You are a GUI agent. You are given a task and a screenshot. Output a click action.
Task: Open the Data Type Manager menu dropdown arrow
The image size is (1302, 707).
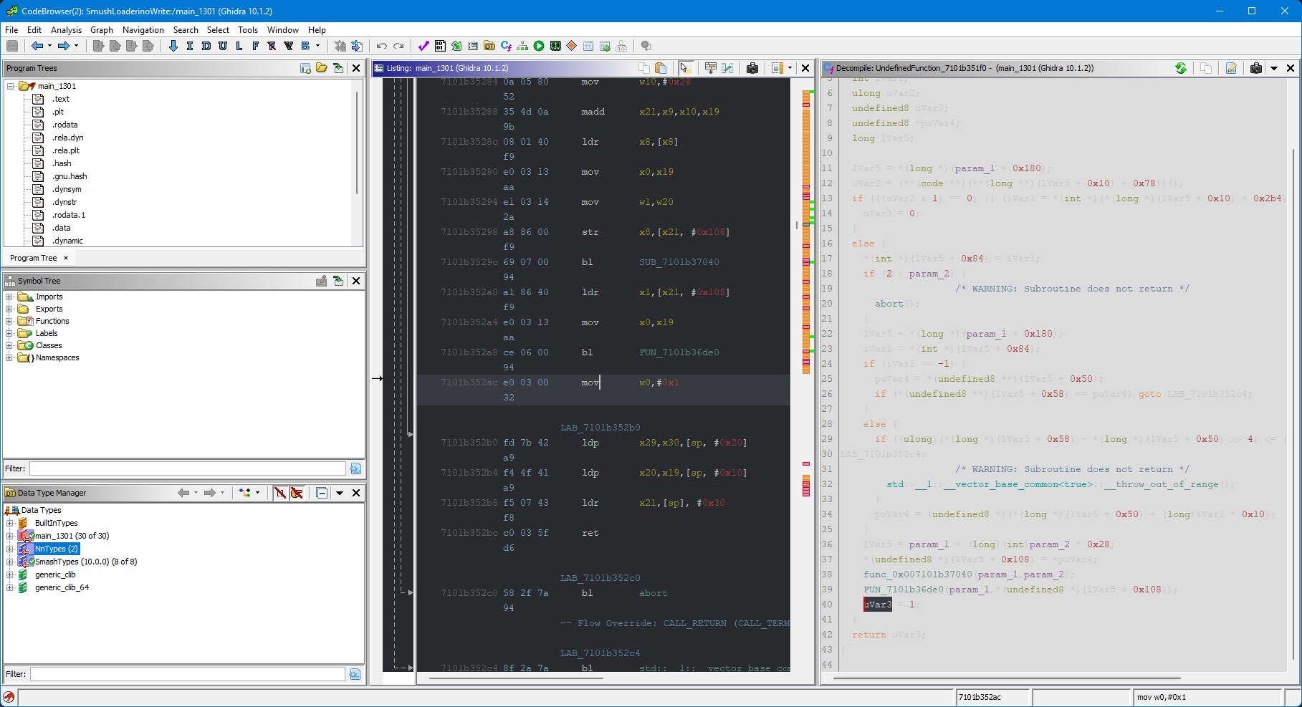(340, 493)
